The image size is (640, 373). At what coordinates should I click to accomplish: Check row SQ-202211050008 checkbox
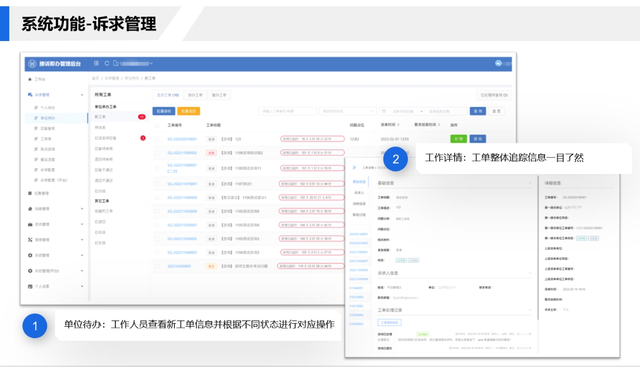[x=157, y=211]
